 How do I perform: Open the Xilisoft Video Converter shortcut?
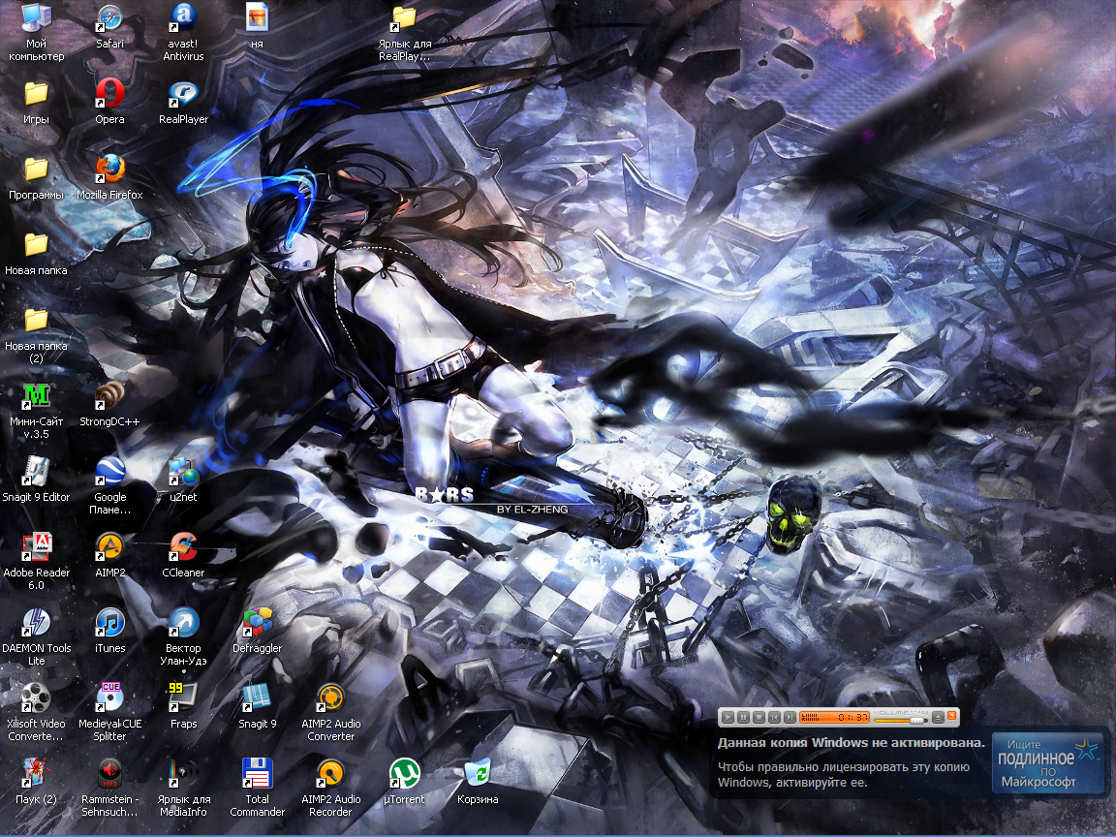pos(36,712)
